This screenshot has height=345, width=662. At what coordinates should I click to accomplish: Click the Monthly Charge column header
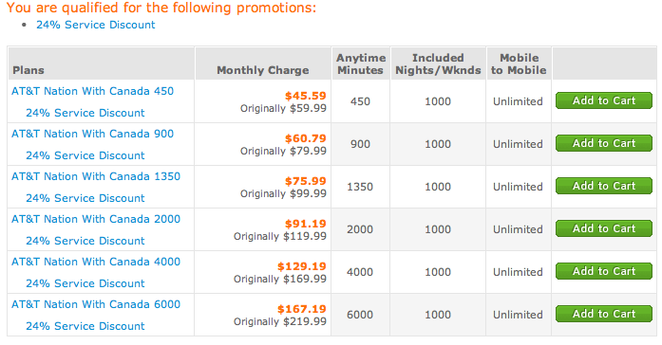(x=262, y=70)
